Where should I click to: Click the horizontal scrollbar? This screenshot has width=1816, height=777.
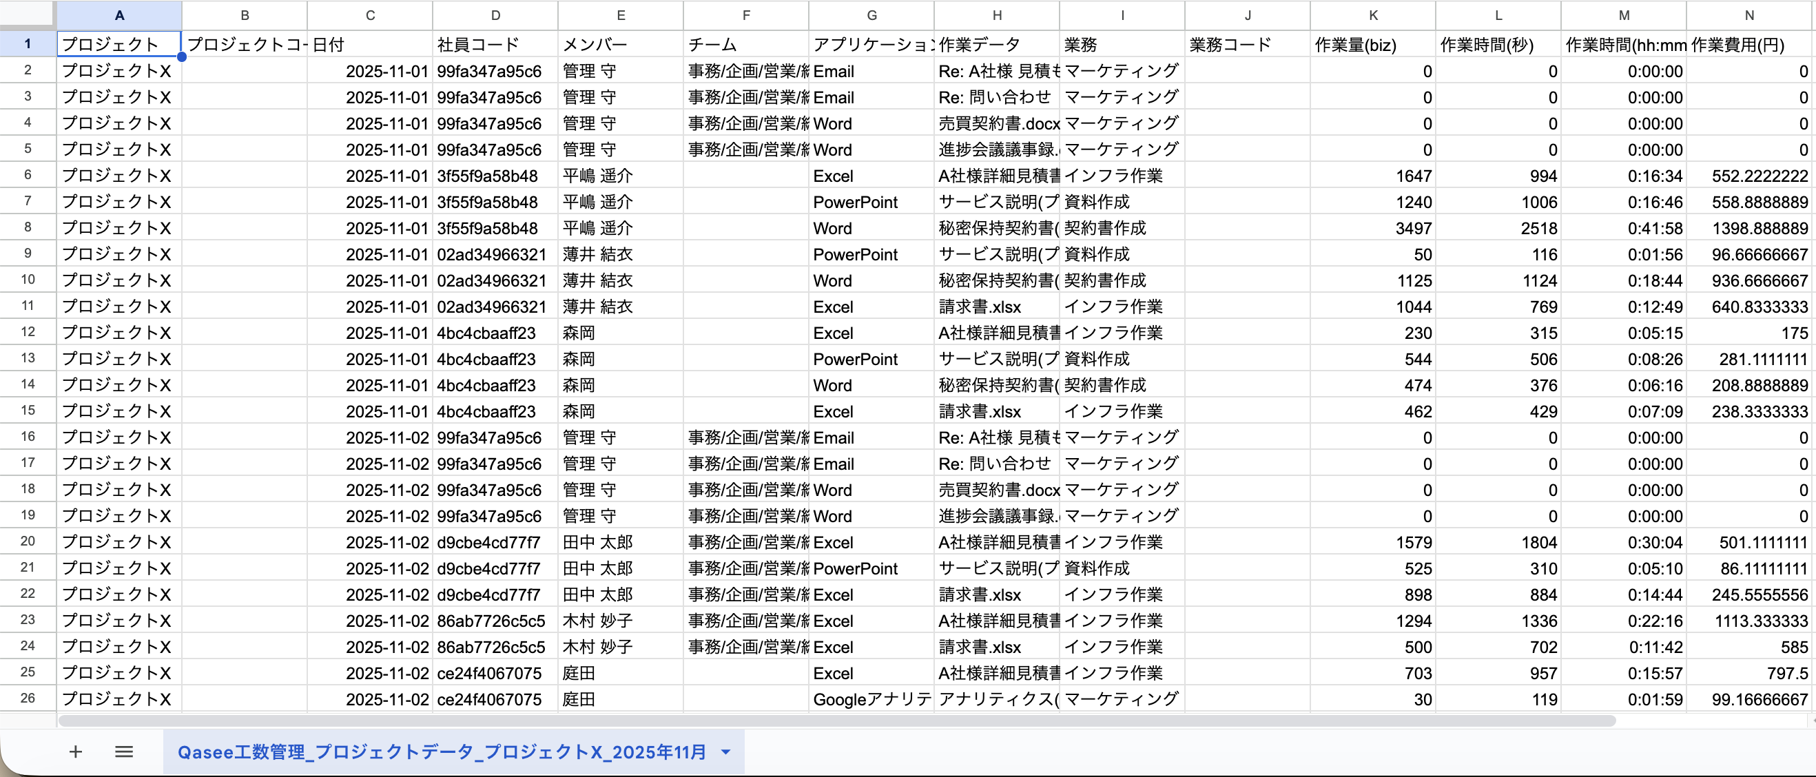coord(837,721)
